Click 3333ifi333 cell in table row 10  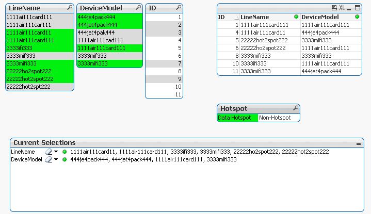pyautogui.click(x=270, y=63)
